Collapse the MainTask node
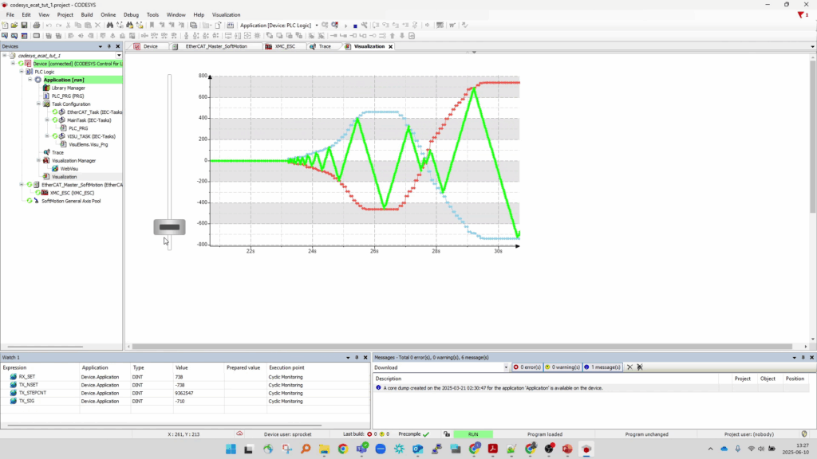This screenshot has height=459, width=817. (x=47, y=120)
